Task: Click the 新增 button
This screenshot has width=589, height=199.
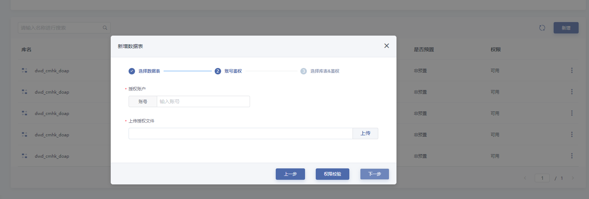Action: click(566, 28)
